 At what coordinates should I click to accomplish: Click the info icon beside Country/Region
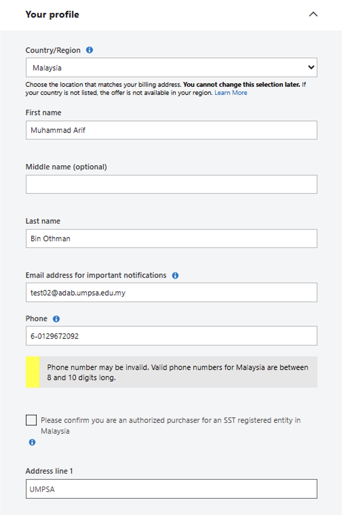coord(89,50)
